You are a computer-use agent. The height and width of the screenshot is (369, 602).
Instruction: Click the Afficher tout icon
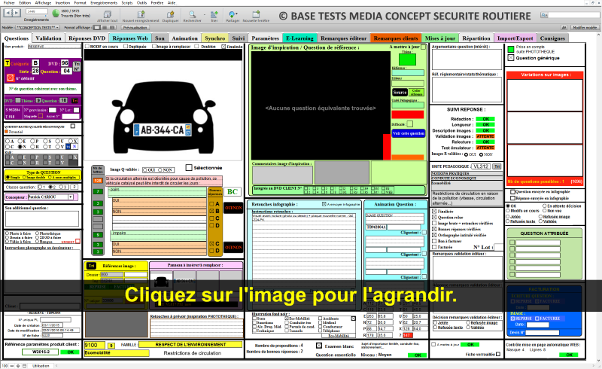[106, 14]
